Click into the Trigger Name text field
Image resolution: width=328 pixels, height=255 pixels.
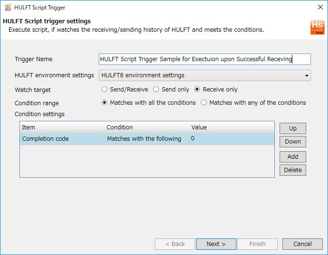pyautogui.click(x=205, y=59)
